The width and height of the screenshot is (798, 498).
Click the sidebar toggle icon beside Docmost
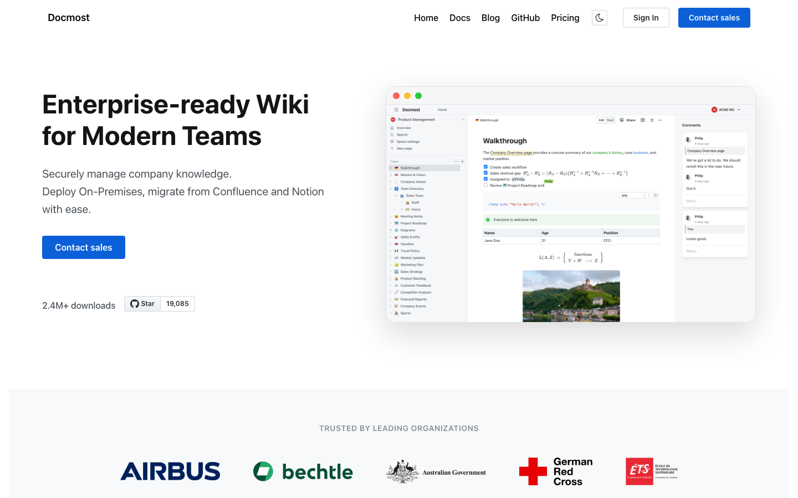pyautogui.click(x=396, y=110)
